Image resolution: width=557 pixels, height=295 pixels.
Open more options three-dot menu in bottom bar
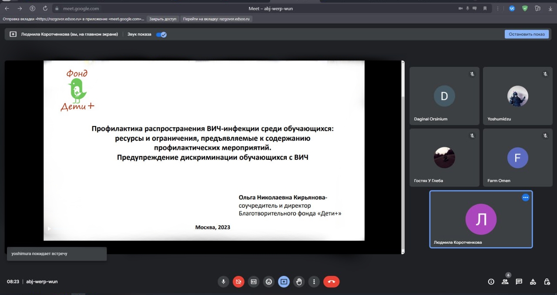(x=314, y=282)
